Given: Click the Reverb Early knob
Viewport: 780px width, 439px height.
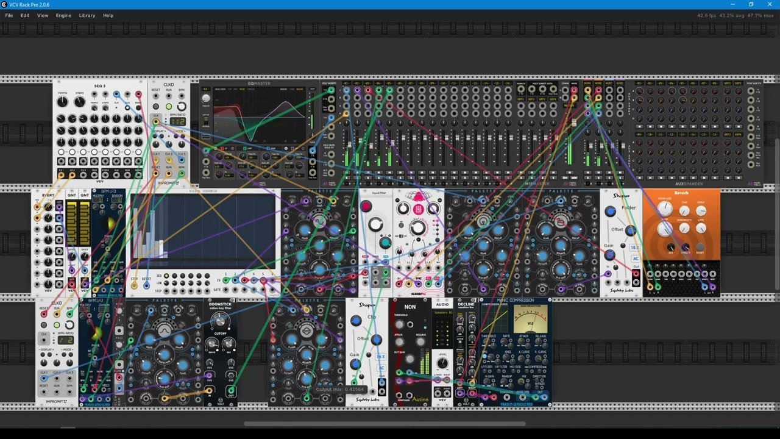Looking at the screenshot, I should point(701,211).
